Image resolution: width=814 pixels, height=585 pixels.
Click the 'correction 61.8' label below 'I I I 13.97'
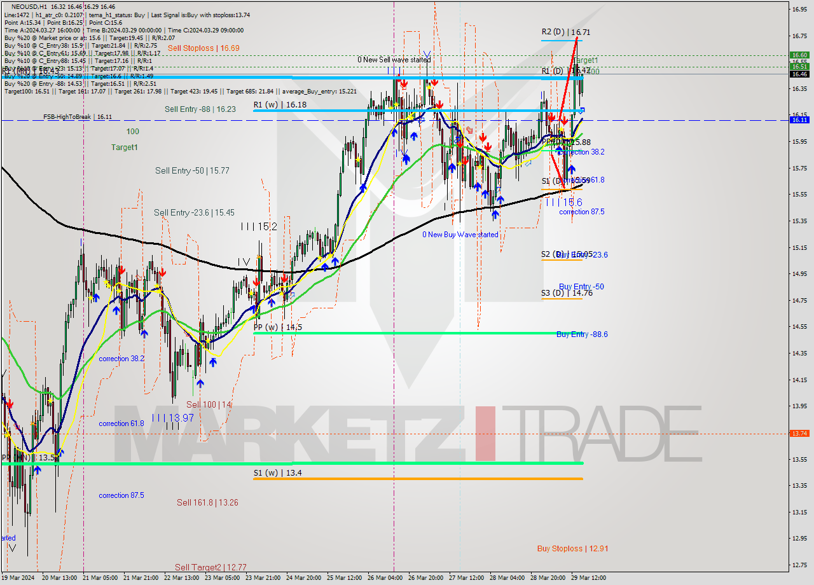tap(121, 423)
